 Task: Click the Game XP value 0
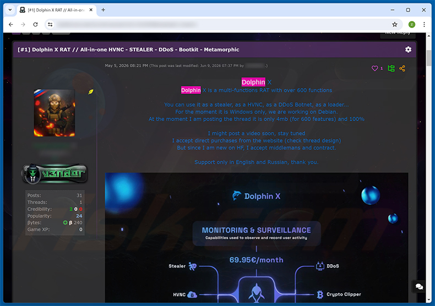coord(81,229)
